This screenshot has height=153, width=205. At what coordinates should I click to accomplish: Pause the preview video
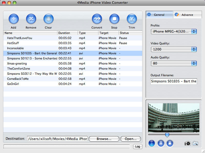pyautogui.click(x=161, y=143)
